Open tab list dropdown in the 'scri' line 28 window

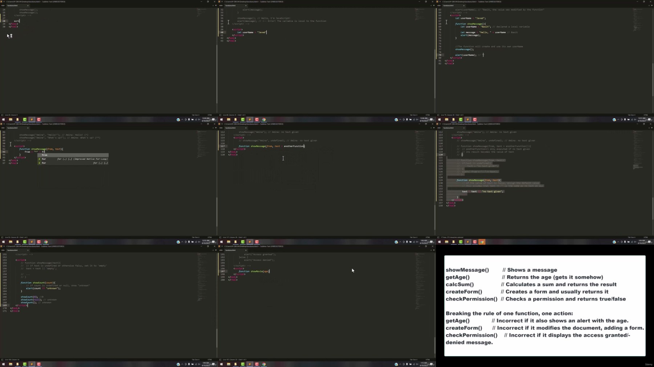(215, 5)
